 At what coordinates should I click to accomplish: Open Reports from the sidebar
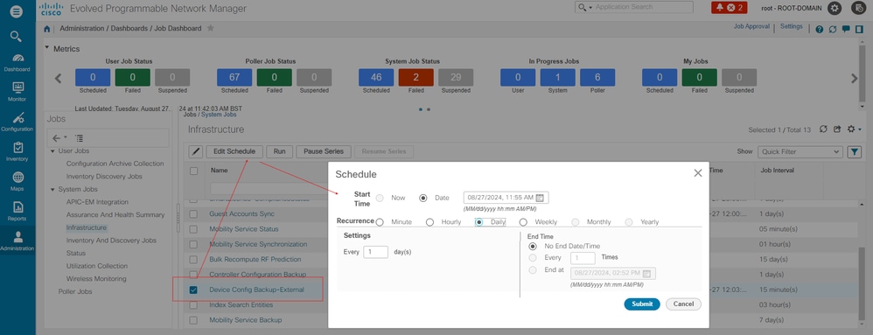point(17,211)
